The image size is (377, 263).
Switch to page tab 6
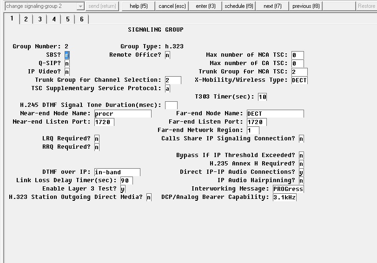82,19
